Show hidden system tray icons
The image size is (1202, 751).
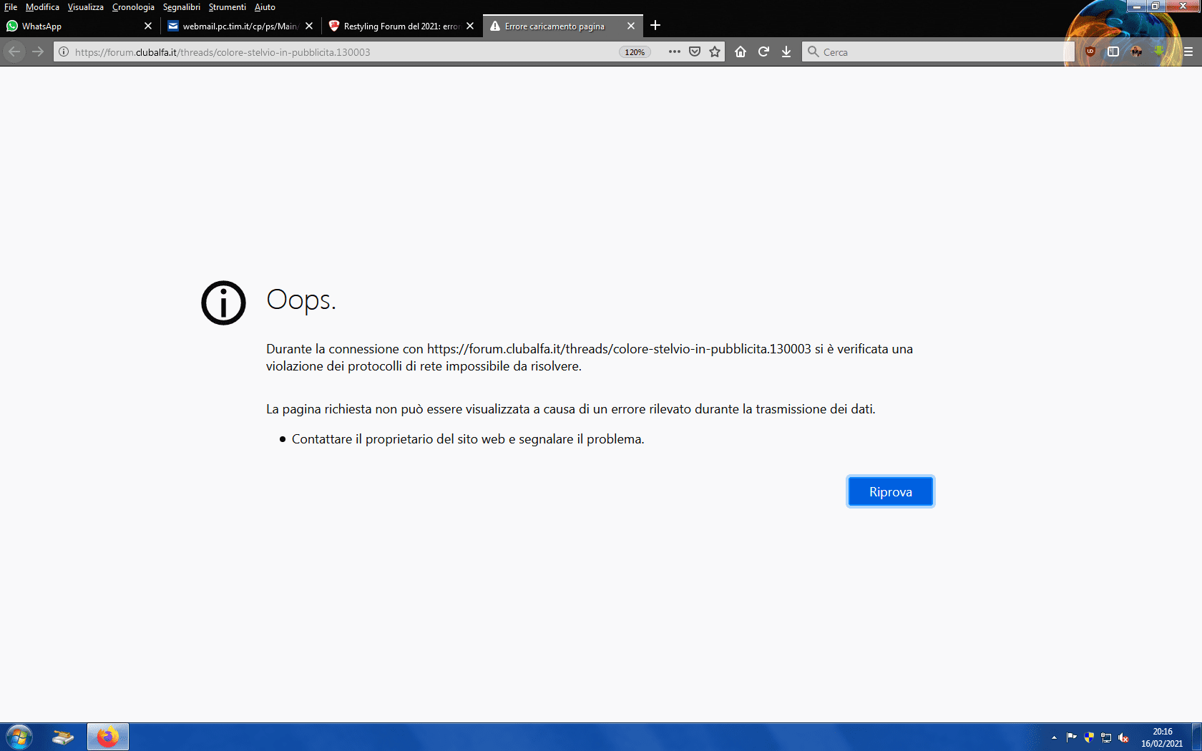click(x=1054, y=737)
